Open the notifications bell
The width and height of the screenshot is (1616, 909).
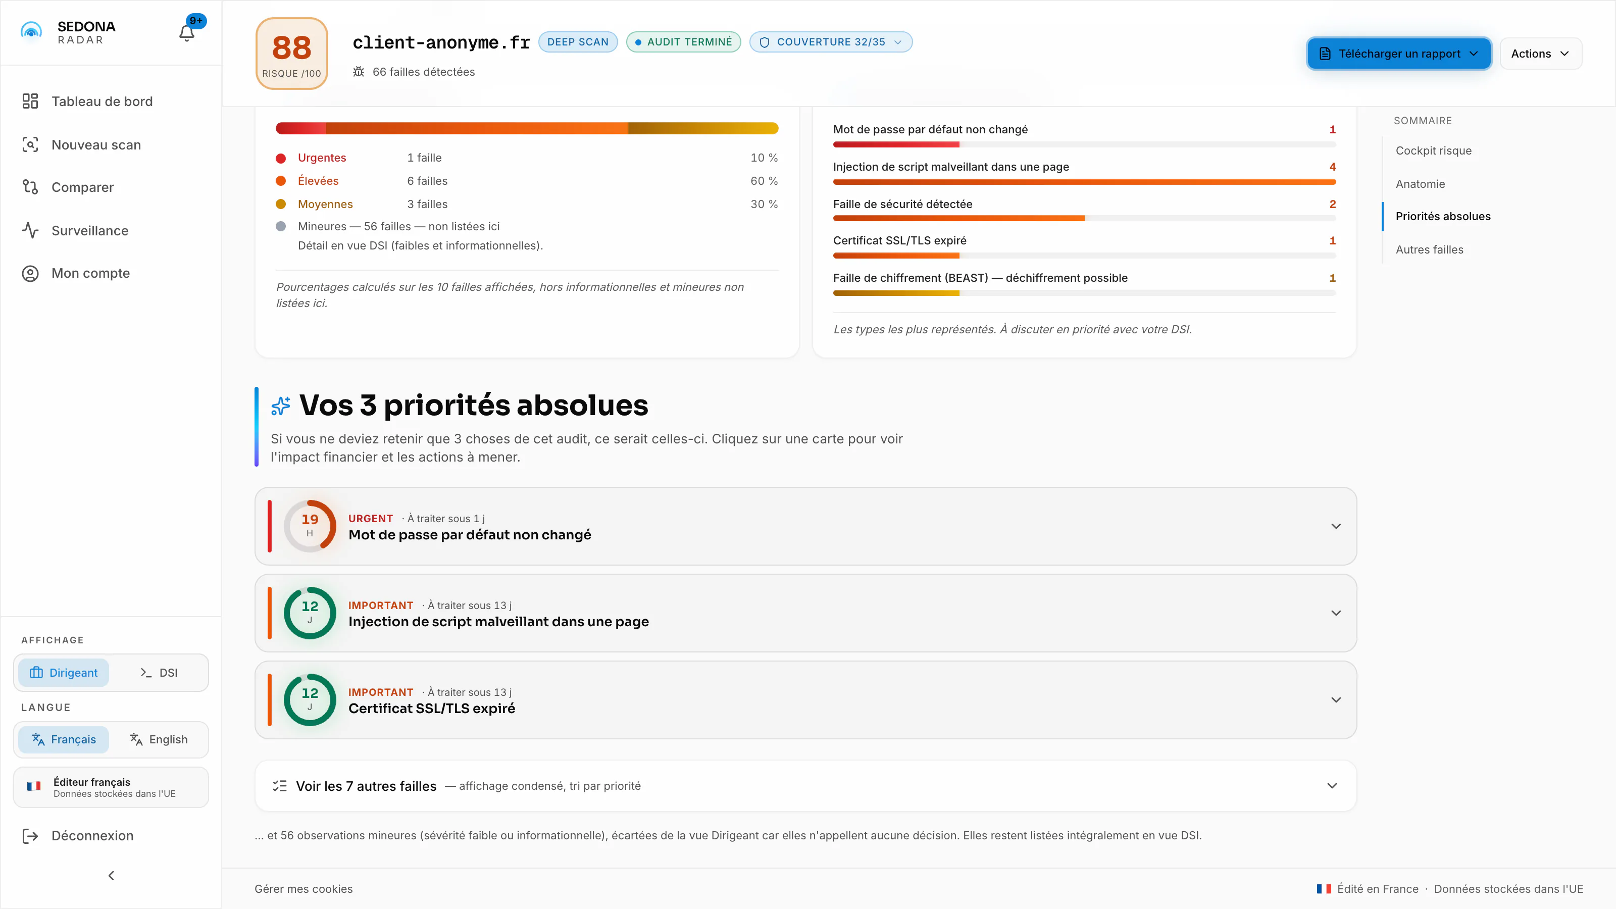[186, 33]
